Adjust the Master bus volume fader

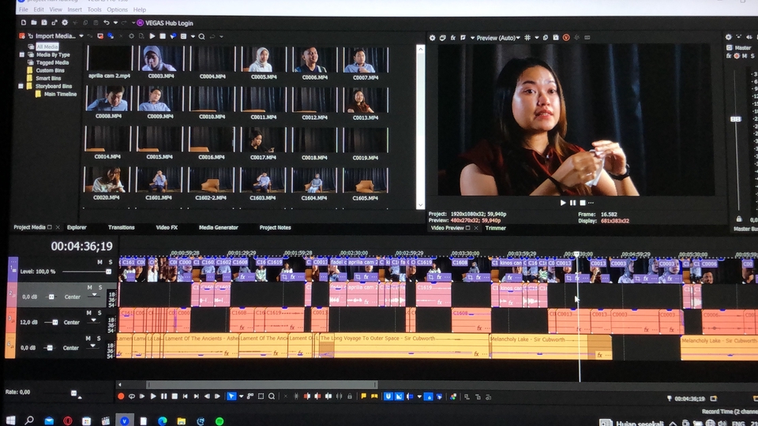pyautogui.click(x=735, y=119)
